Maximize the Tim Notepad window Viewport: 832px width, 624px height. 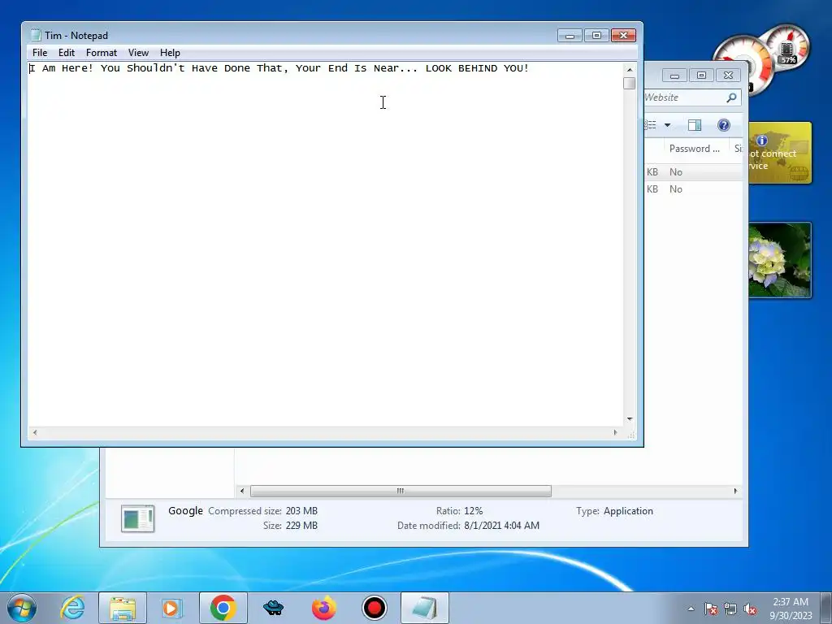(x=596, y=36)
